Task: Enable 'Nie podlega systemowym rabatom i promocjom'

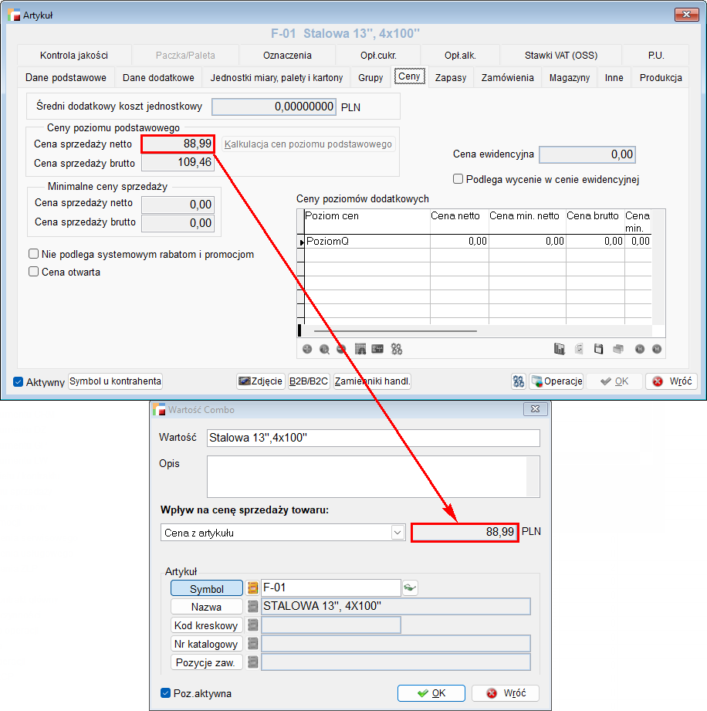Action: click(x=34, y=254)
